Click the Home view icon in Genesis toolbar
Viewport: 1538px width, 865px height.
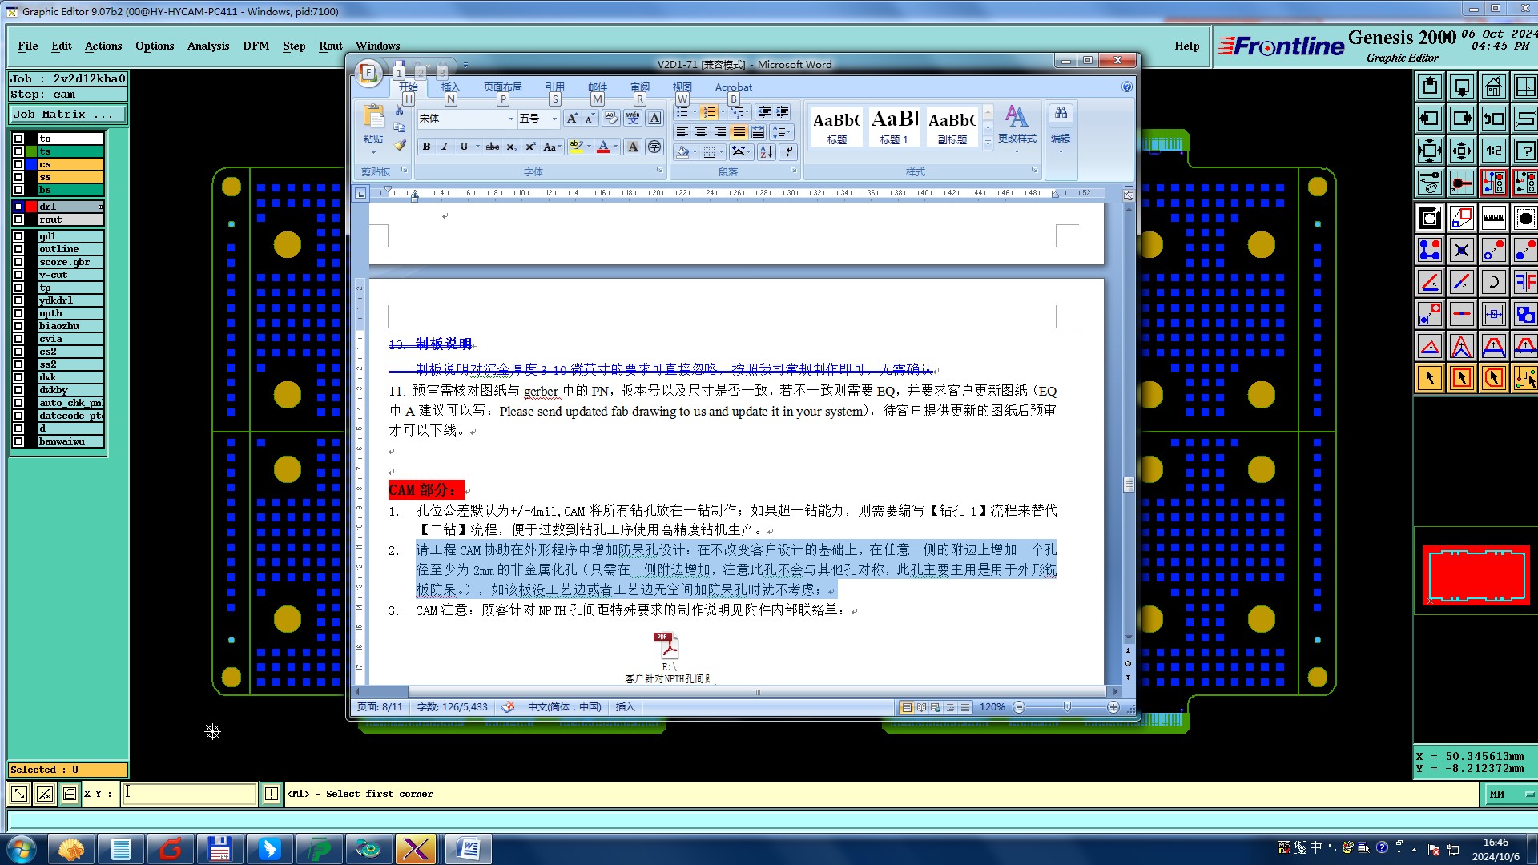1493,86
